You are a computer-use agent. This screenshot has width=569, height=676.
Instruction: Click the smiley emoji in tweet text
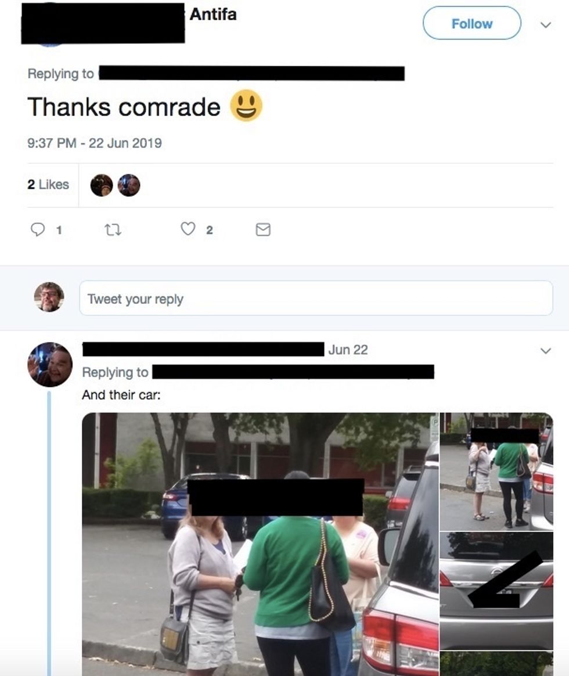tap(246, 106)
